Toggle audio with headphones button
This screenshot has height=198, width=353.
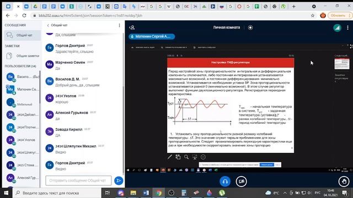click(x=225, y=182)
